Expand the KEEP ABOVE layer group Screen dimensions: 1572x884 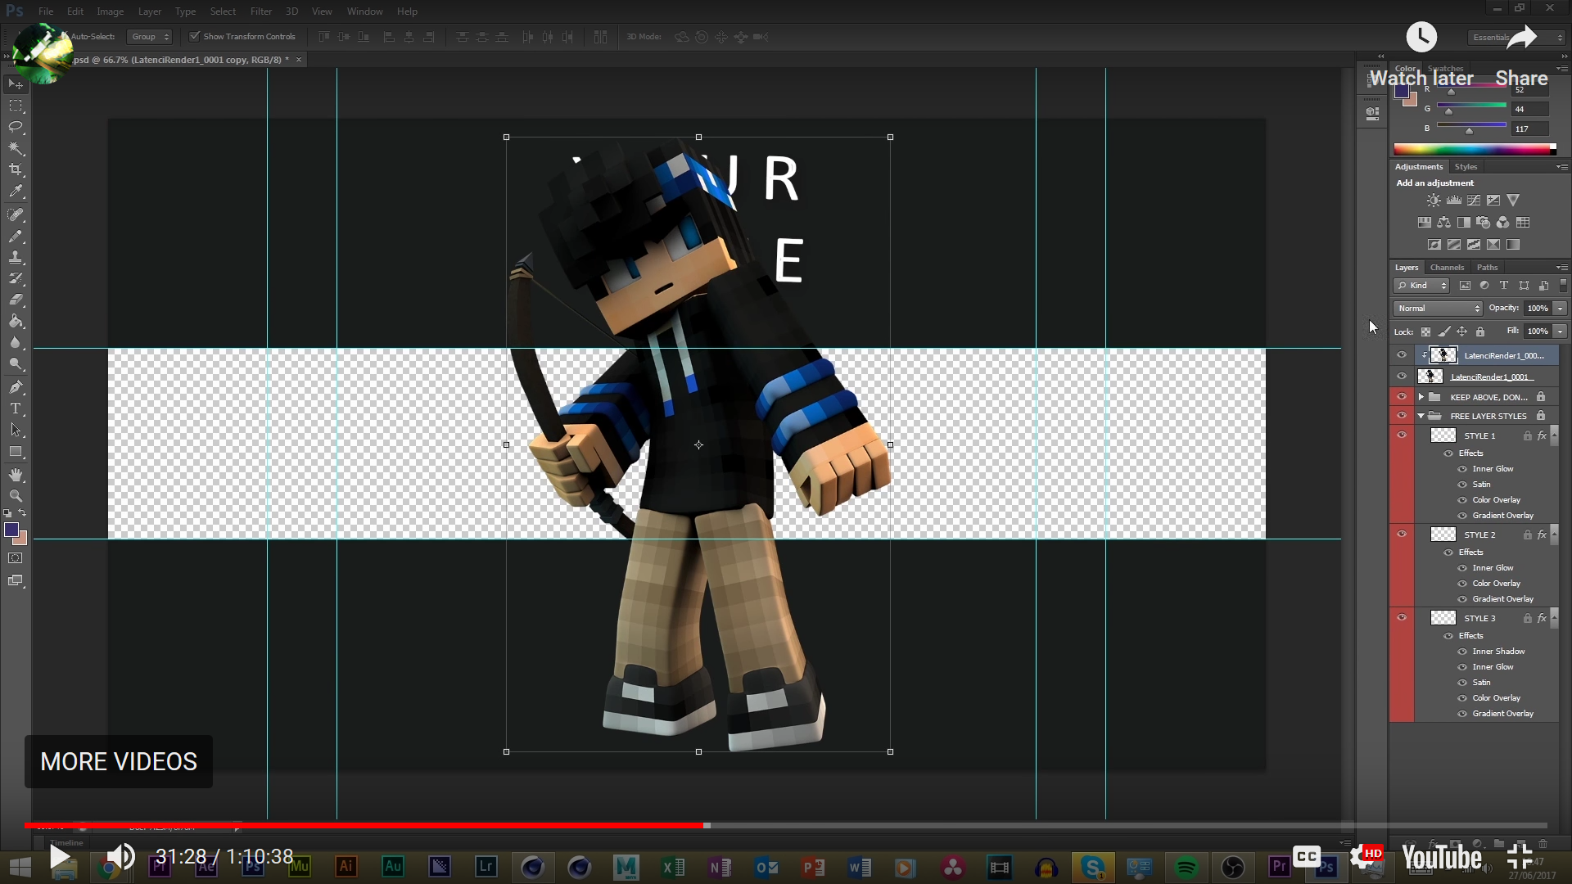1421,397
